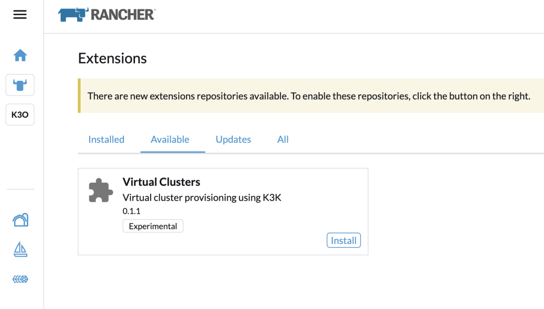The image size is (544, 309).
Task: Open the local cluster bull icon
Action: tap(20, 85)
